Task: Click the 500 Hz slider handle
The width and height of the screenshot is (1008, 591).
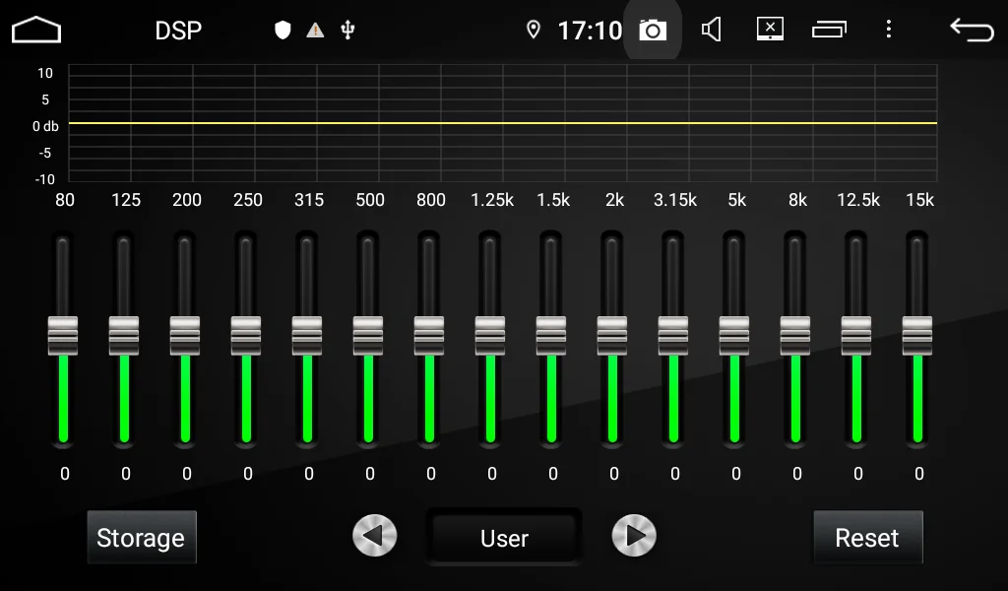Action: (368, 335)
